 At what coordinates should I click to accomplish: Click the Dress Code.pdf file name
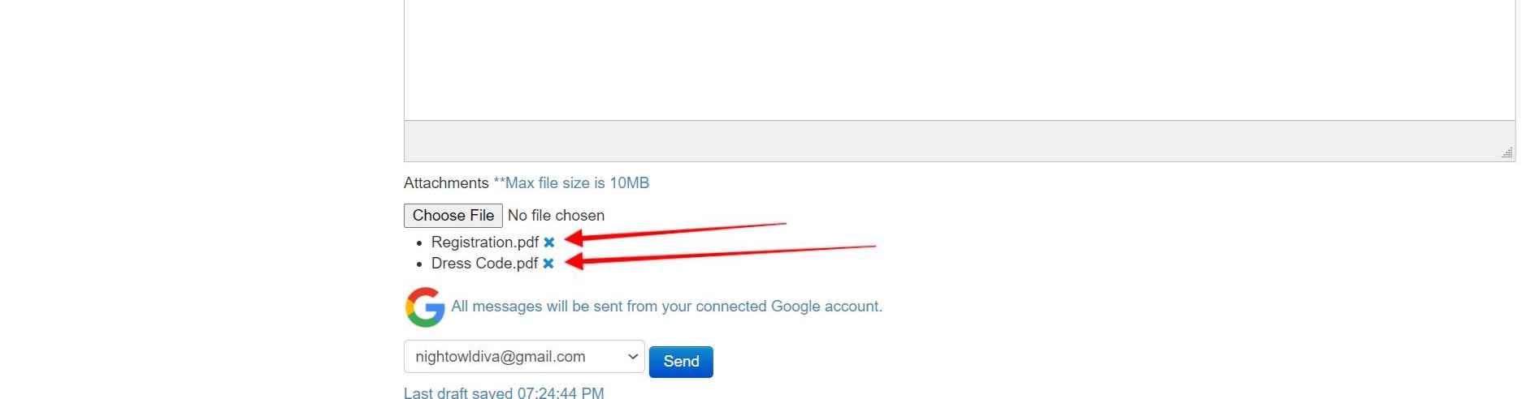484,264
